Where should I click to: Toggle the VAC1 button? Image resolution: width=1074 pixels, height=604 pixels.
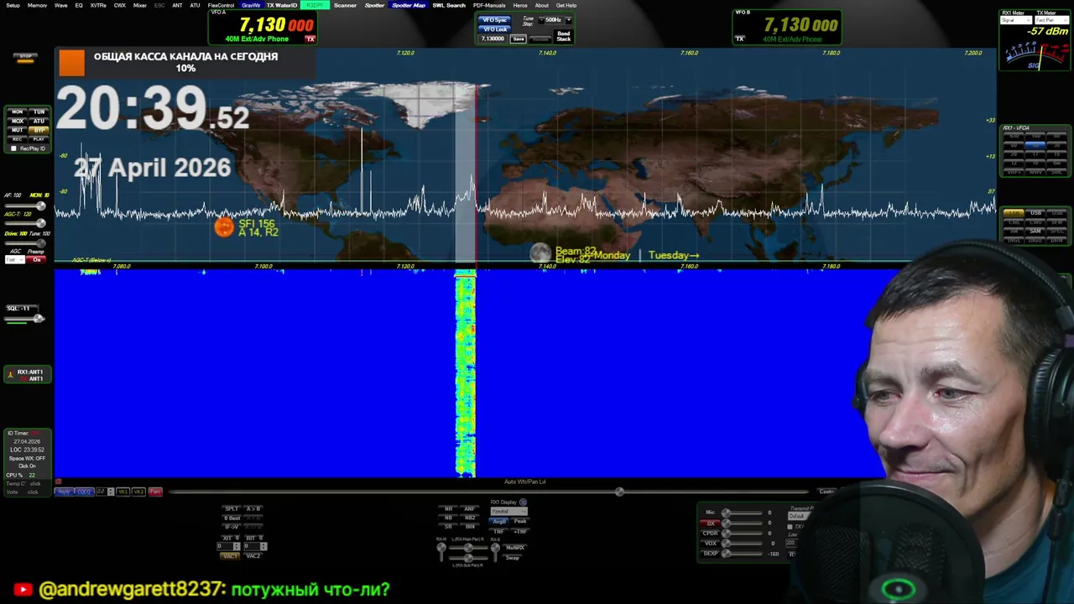[230, 556]
